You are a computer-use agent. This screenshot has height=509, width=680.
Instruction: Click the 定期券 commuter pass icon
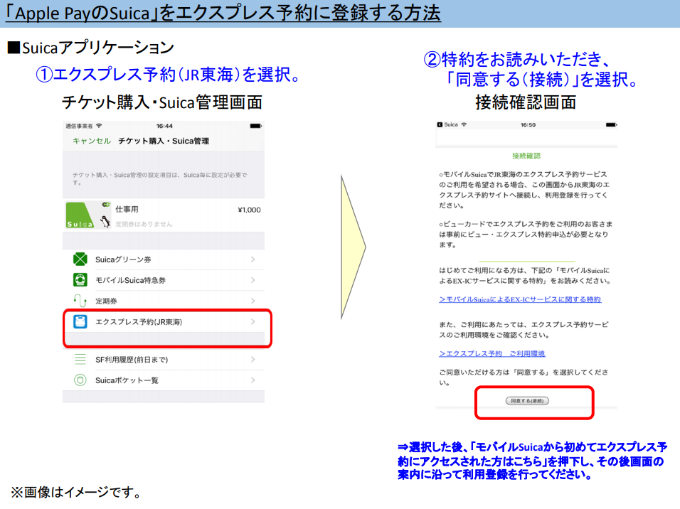click(x=80, y=301)
